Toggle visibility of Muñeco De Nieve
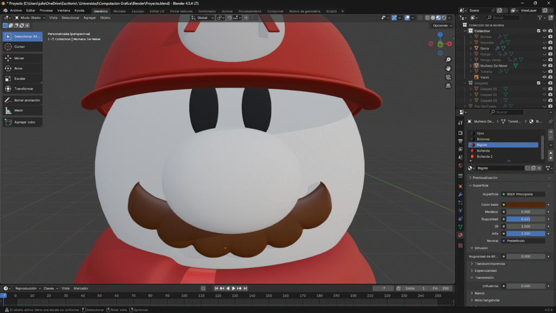The width and height of the screenshot is (556, 313). pos(544,66)
